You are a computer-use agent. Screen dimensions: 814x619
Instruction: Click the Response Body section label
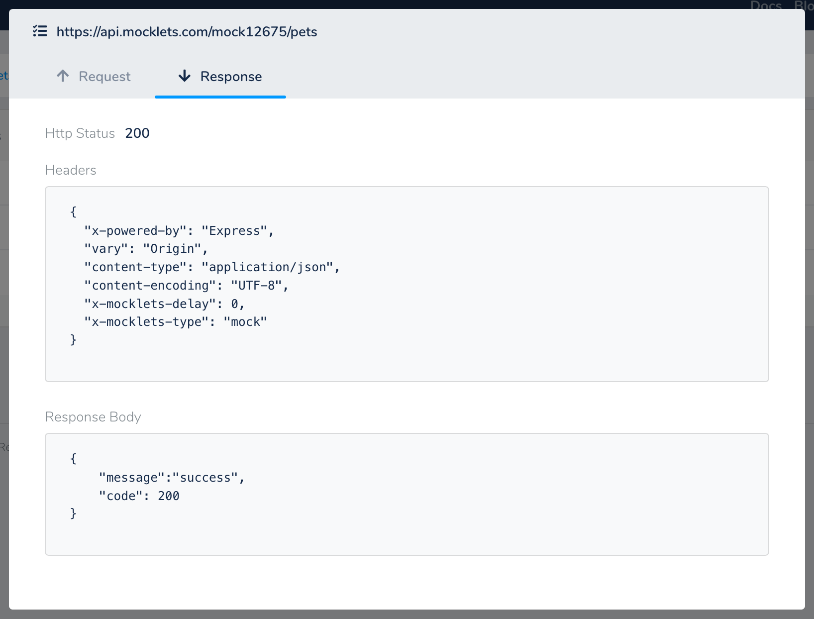(93, 417)
